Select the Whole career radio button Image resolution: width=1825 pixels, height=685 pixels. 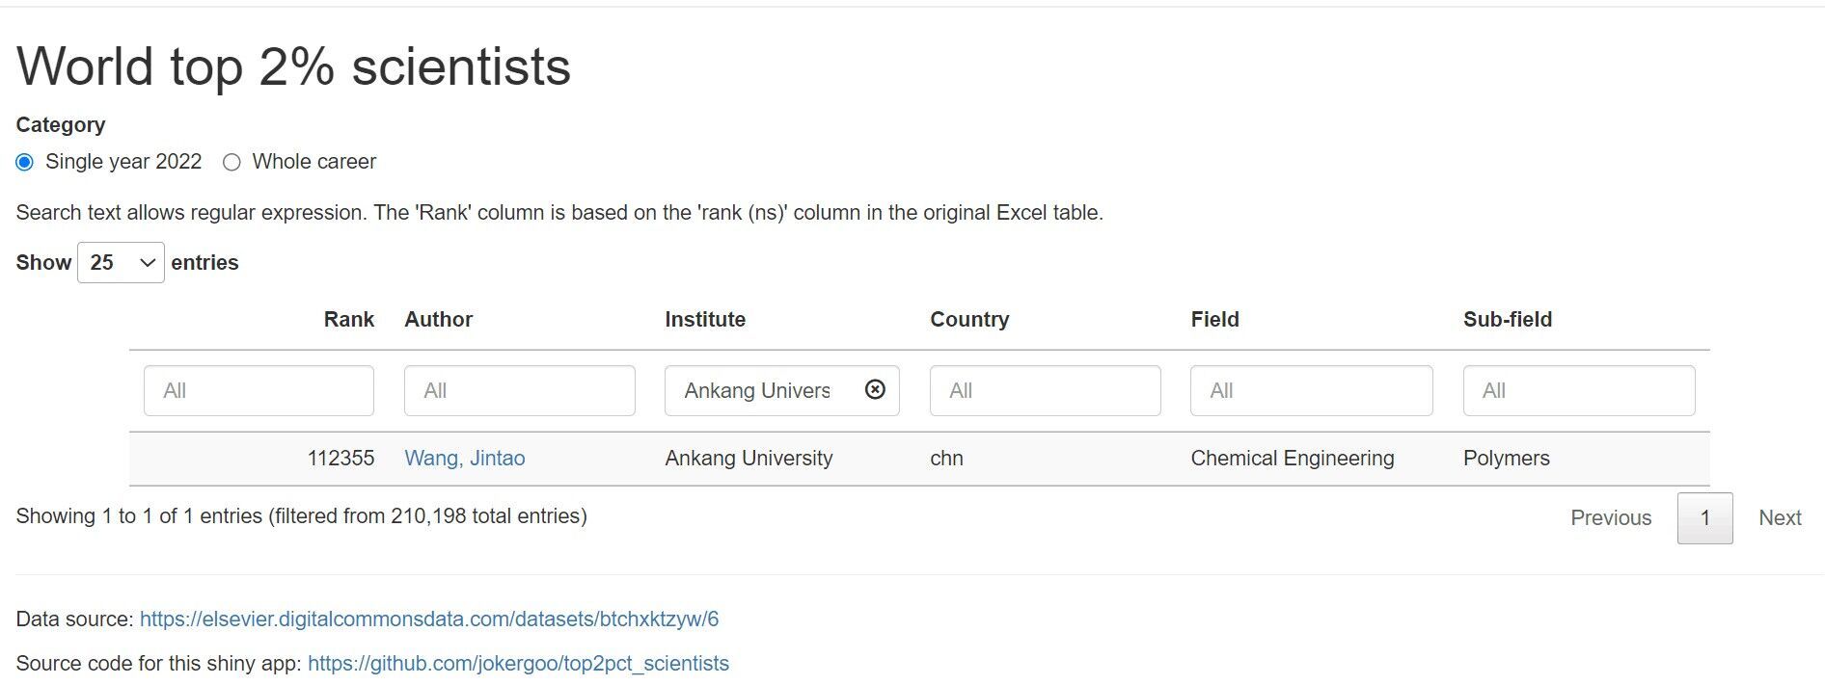[232, 162]
